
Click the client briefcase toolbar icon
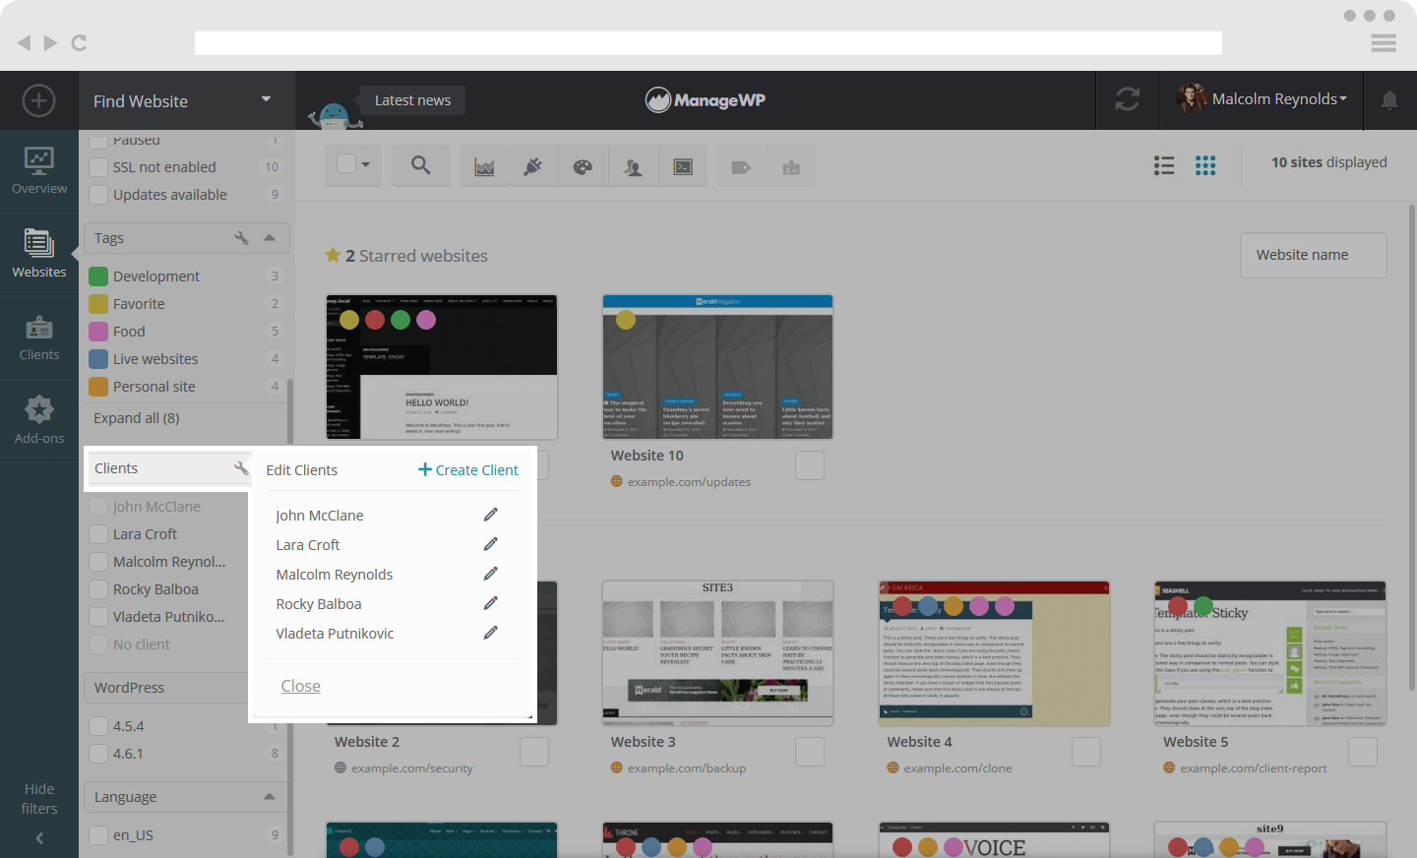click(791, 167)
